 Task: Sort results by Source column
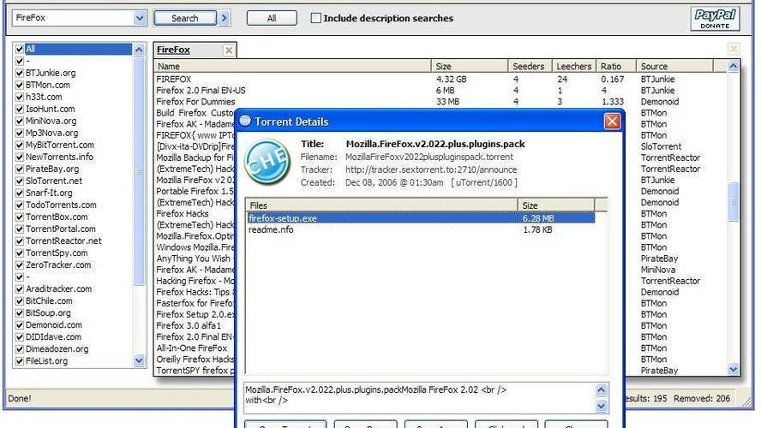674,67
